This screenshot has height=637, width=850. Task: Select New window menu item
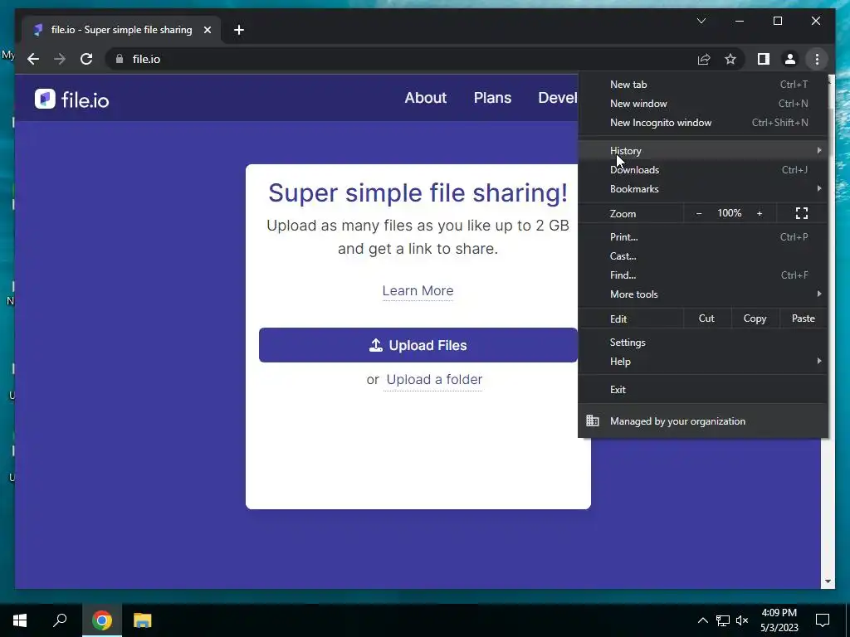pos(702,104)
